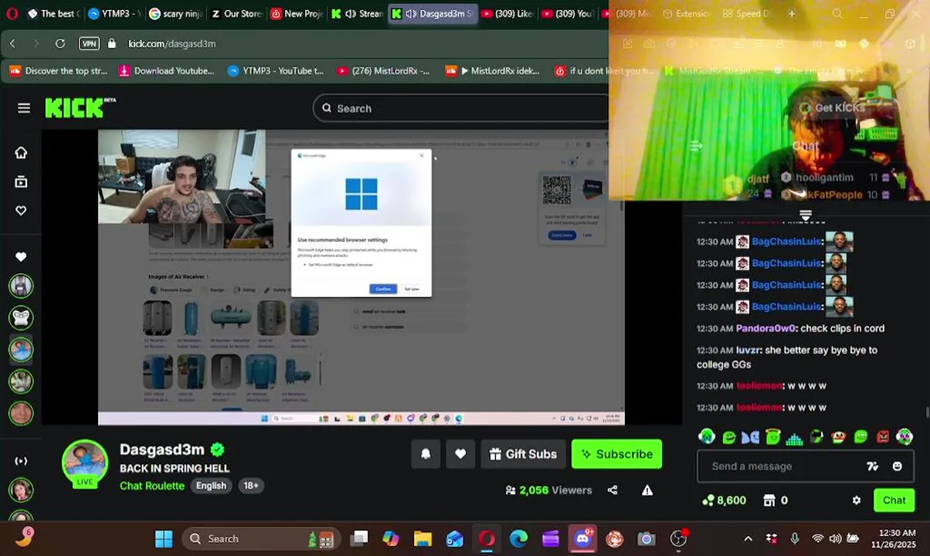Open the chat shop icon showing 0
This screenshot has width=930, height=556.
[x=769, y=500]
